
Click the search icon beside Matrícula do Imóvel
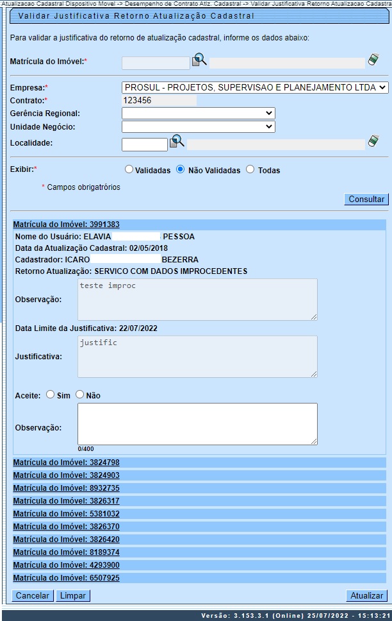click(x=199, y=61)
